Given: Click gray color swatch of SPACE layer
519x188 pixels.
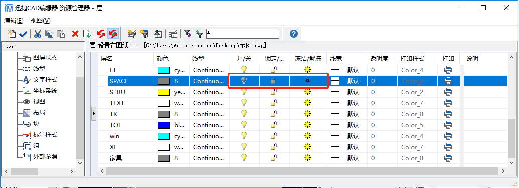Looking at the screenshot, I should [164, 81].
